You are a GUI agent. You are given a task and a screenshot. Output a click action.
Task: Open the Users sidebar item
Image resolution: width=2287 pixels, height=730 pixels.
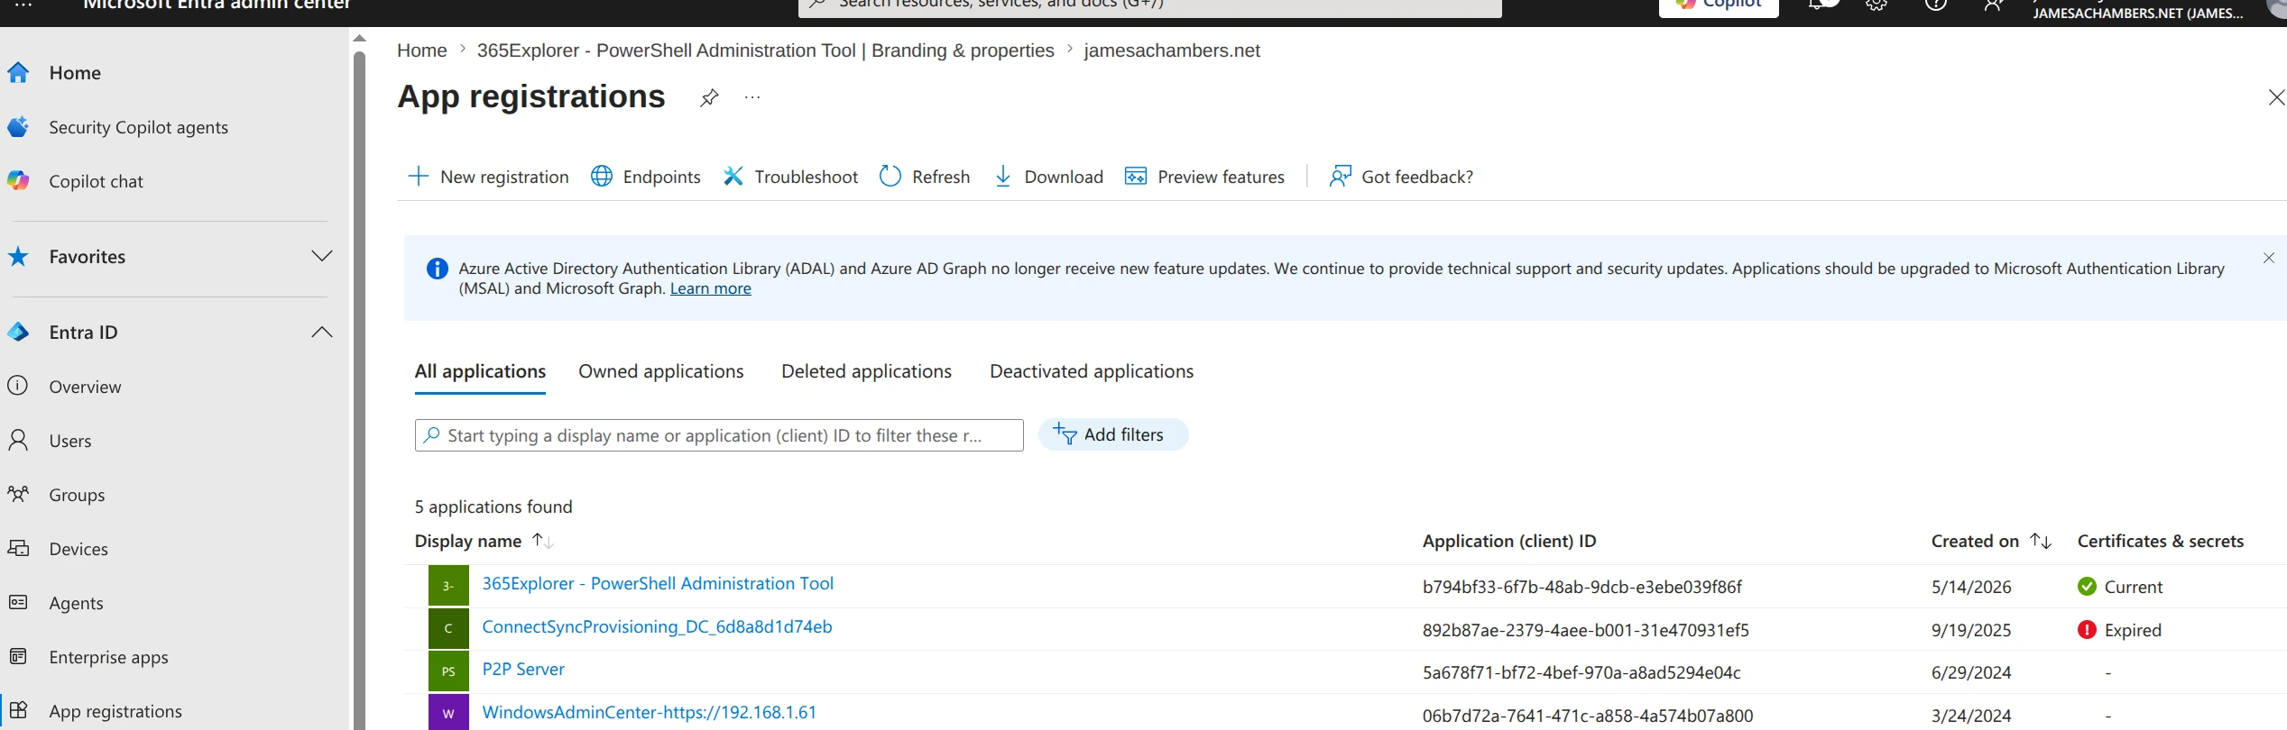[x=70, y=441]
